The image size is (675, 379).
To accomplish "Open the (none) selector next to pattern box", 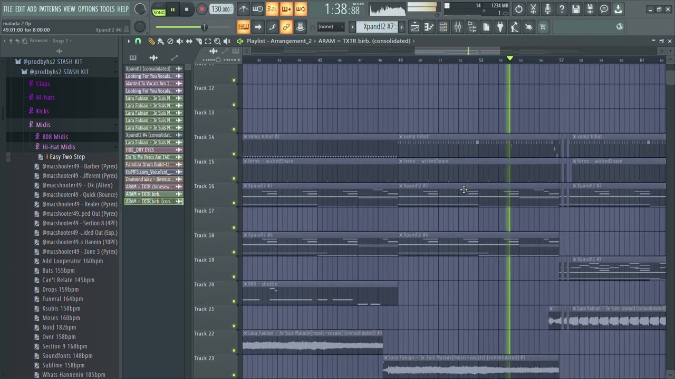I will click(330, 27).
